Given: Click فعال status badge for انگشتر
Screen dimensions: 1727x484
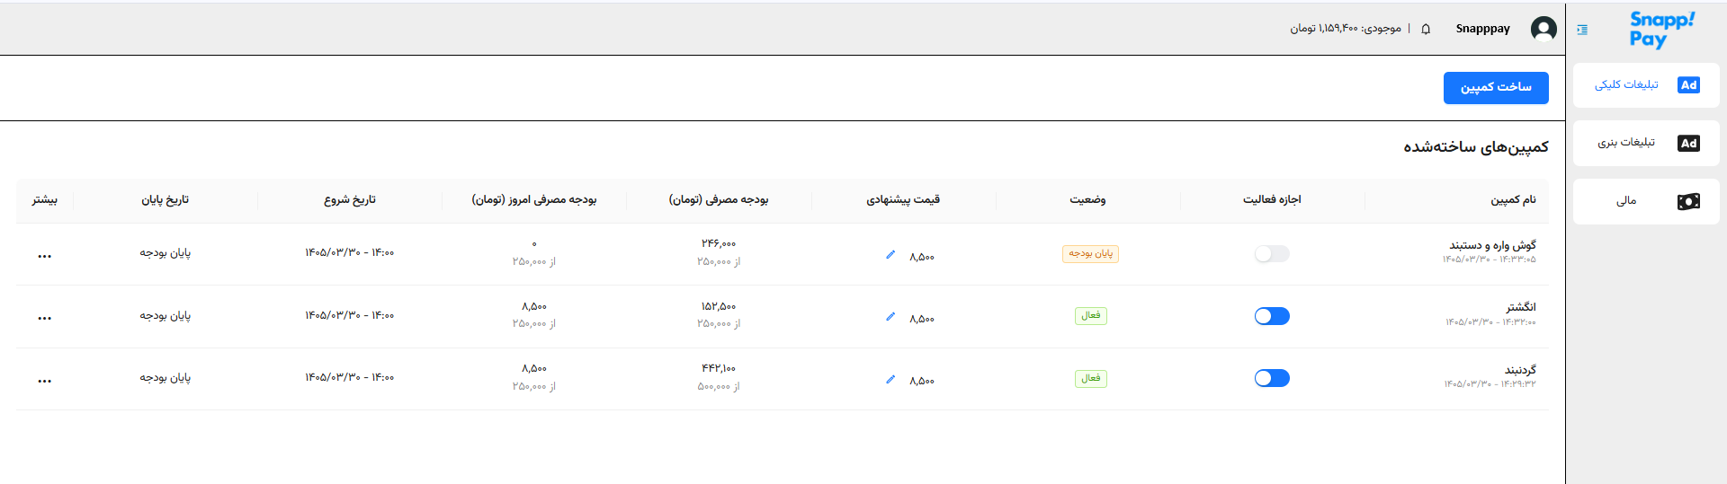Looking at the screenshot, I should [1090, 316].
